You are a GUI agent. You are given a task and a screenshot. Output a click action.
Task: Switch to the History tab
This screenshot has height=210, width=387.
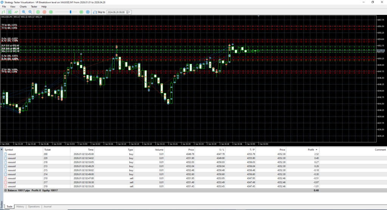pyautogui.click(x=20, y=207)
